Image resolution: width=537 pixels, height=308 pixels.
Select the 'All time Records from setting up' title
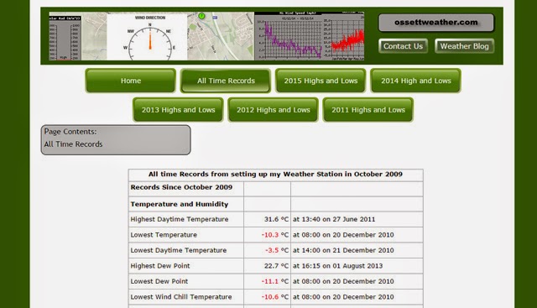[275, 174]
